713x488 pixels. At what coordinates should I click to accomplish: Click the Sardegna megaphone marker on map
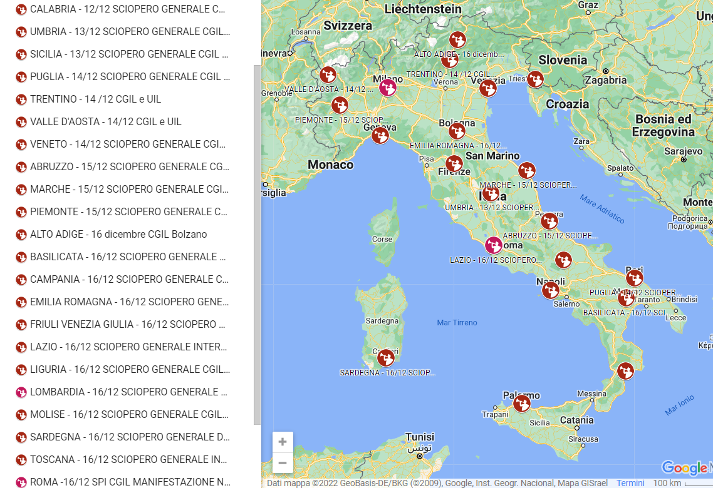pos(386,358)
